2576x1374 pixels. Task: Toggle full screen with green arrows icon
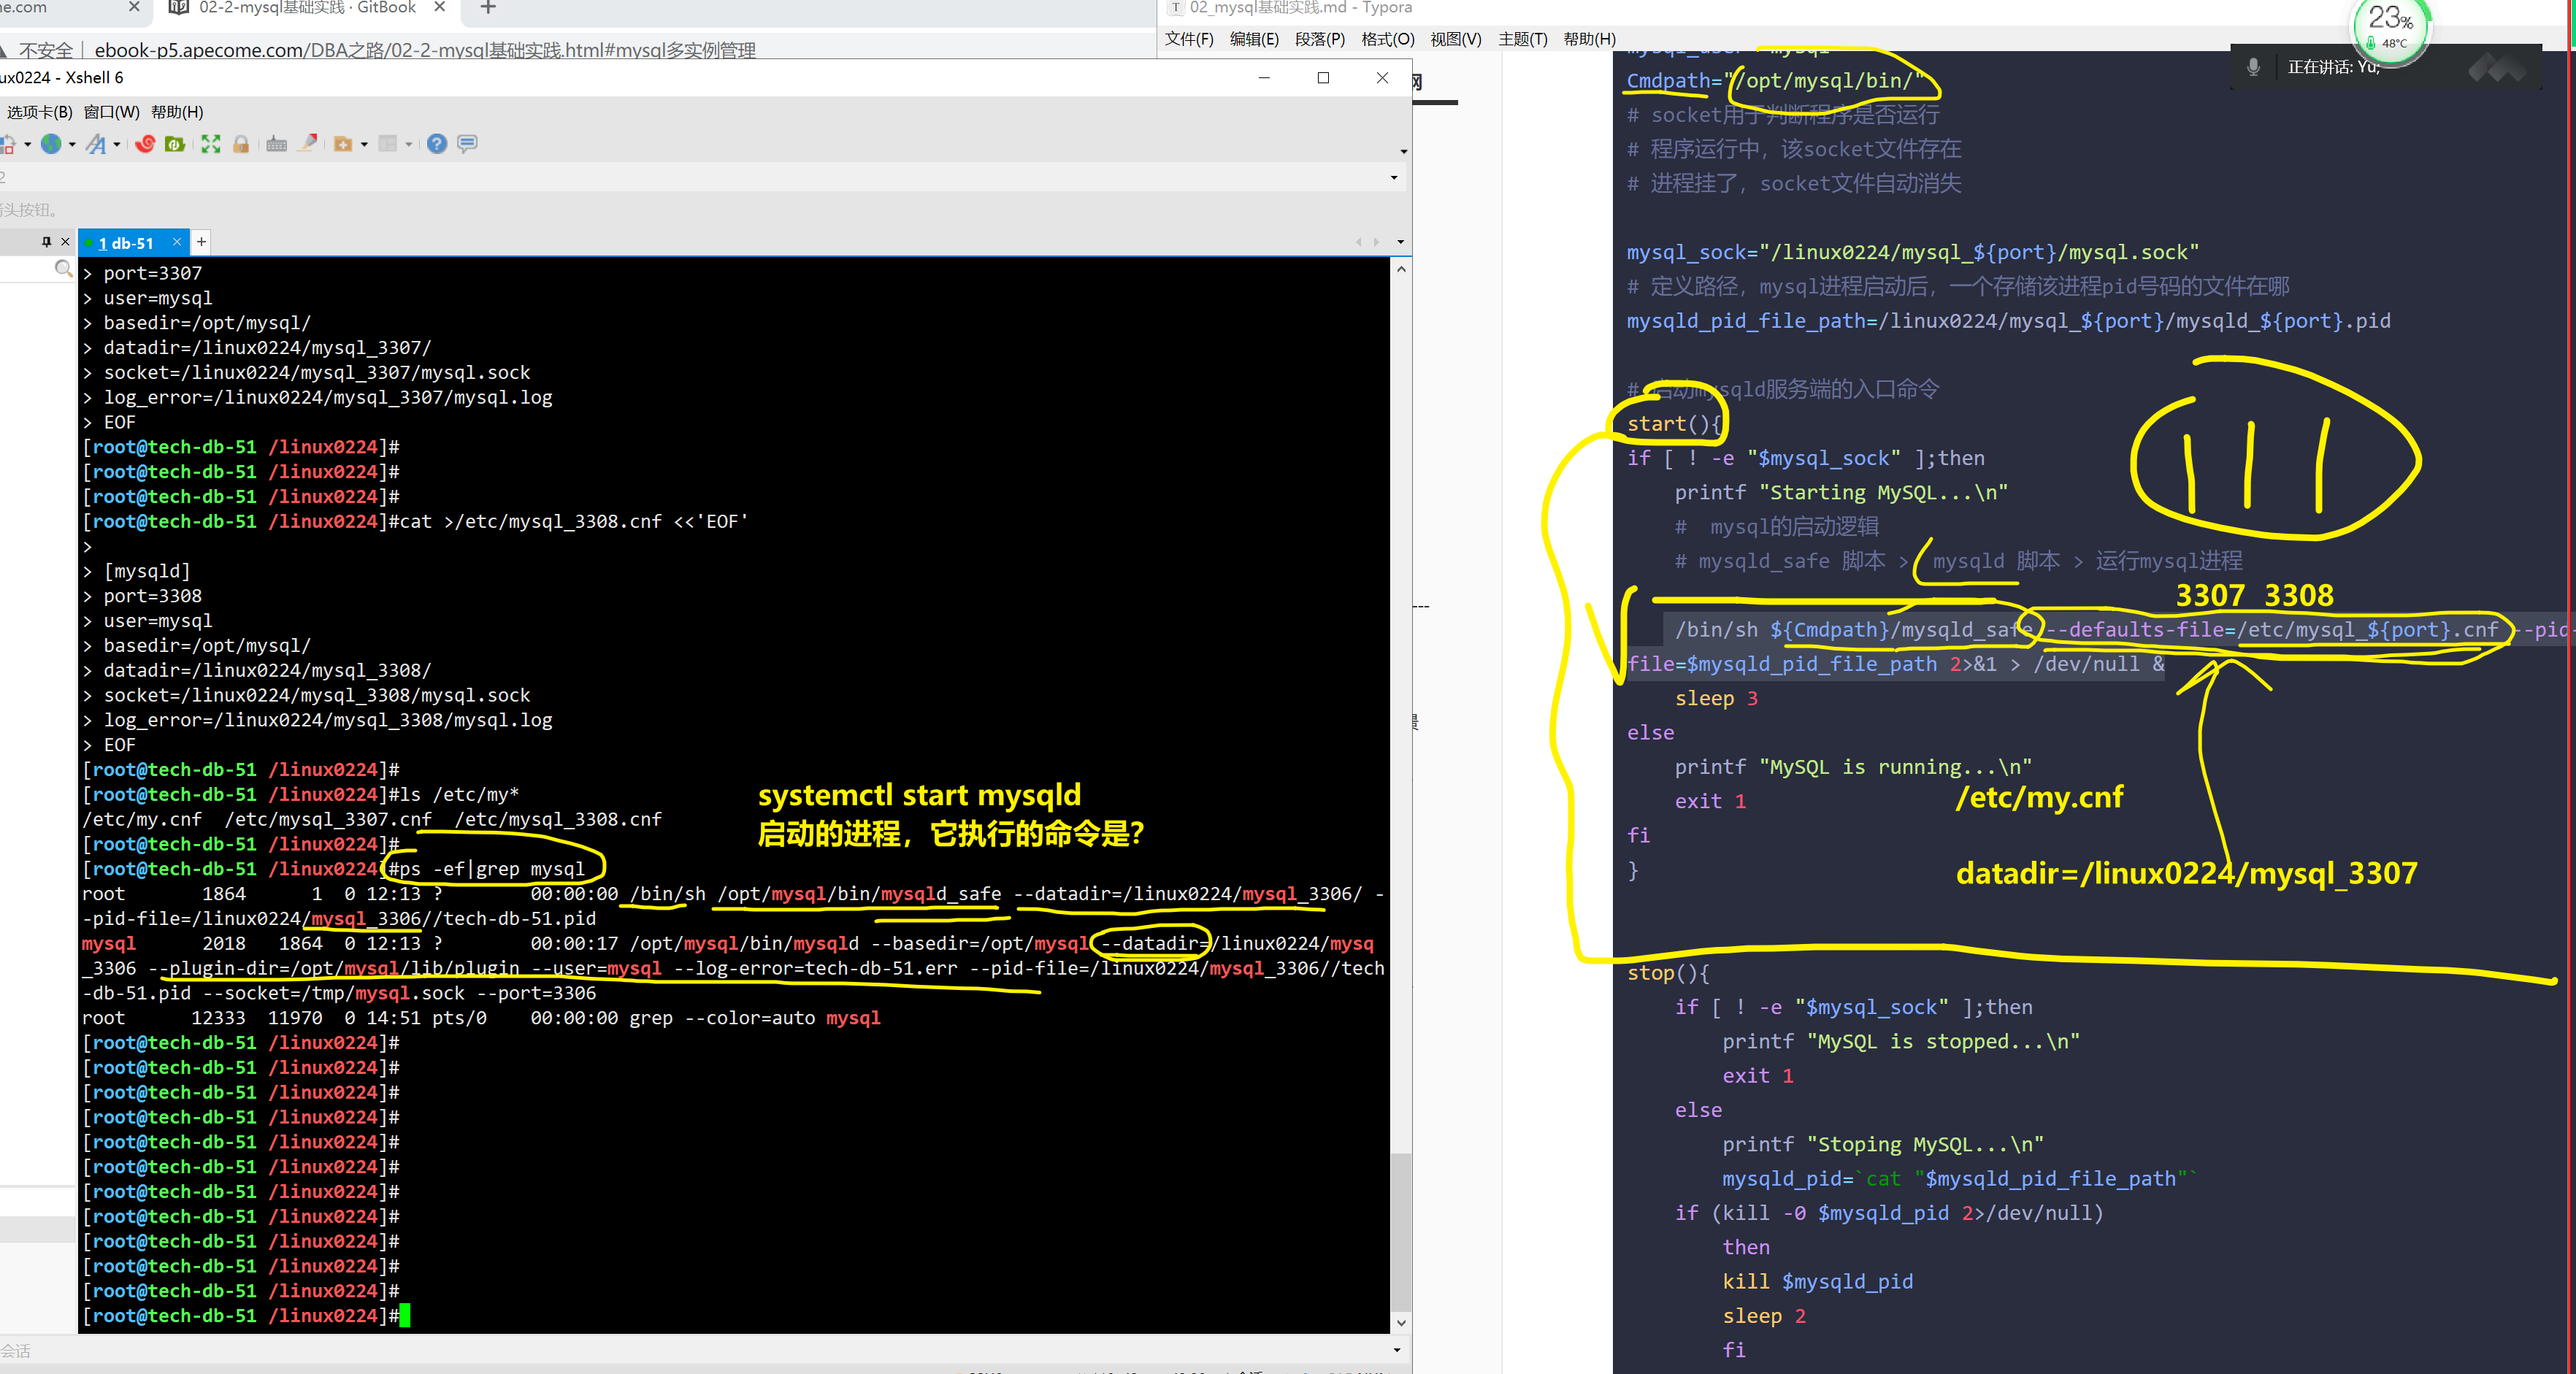(x=210, y=144)
